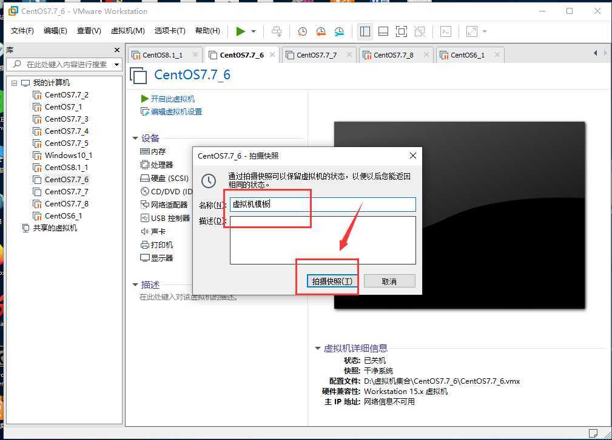Click the snapshot 描述 text area
The image size is (612, 440).
[323, 240]
